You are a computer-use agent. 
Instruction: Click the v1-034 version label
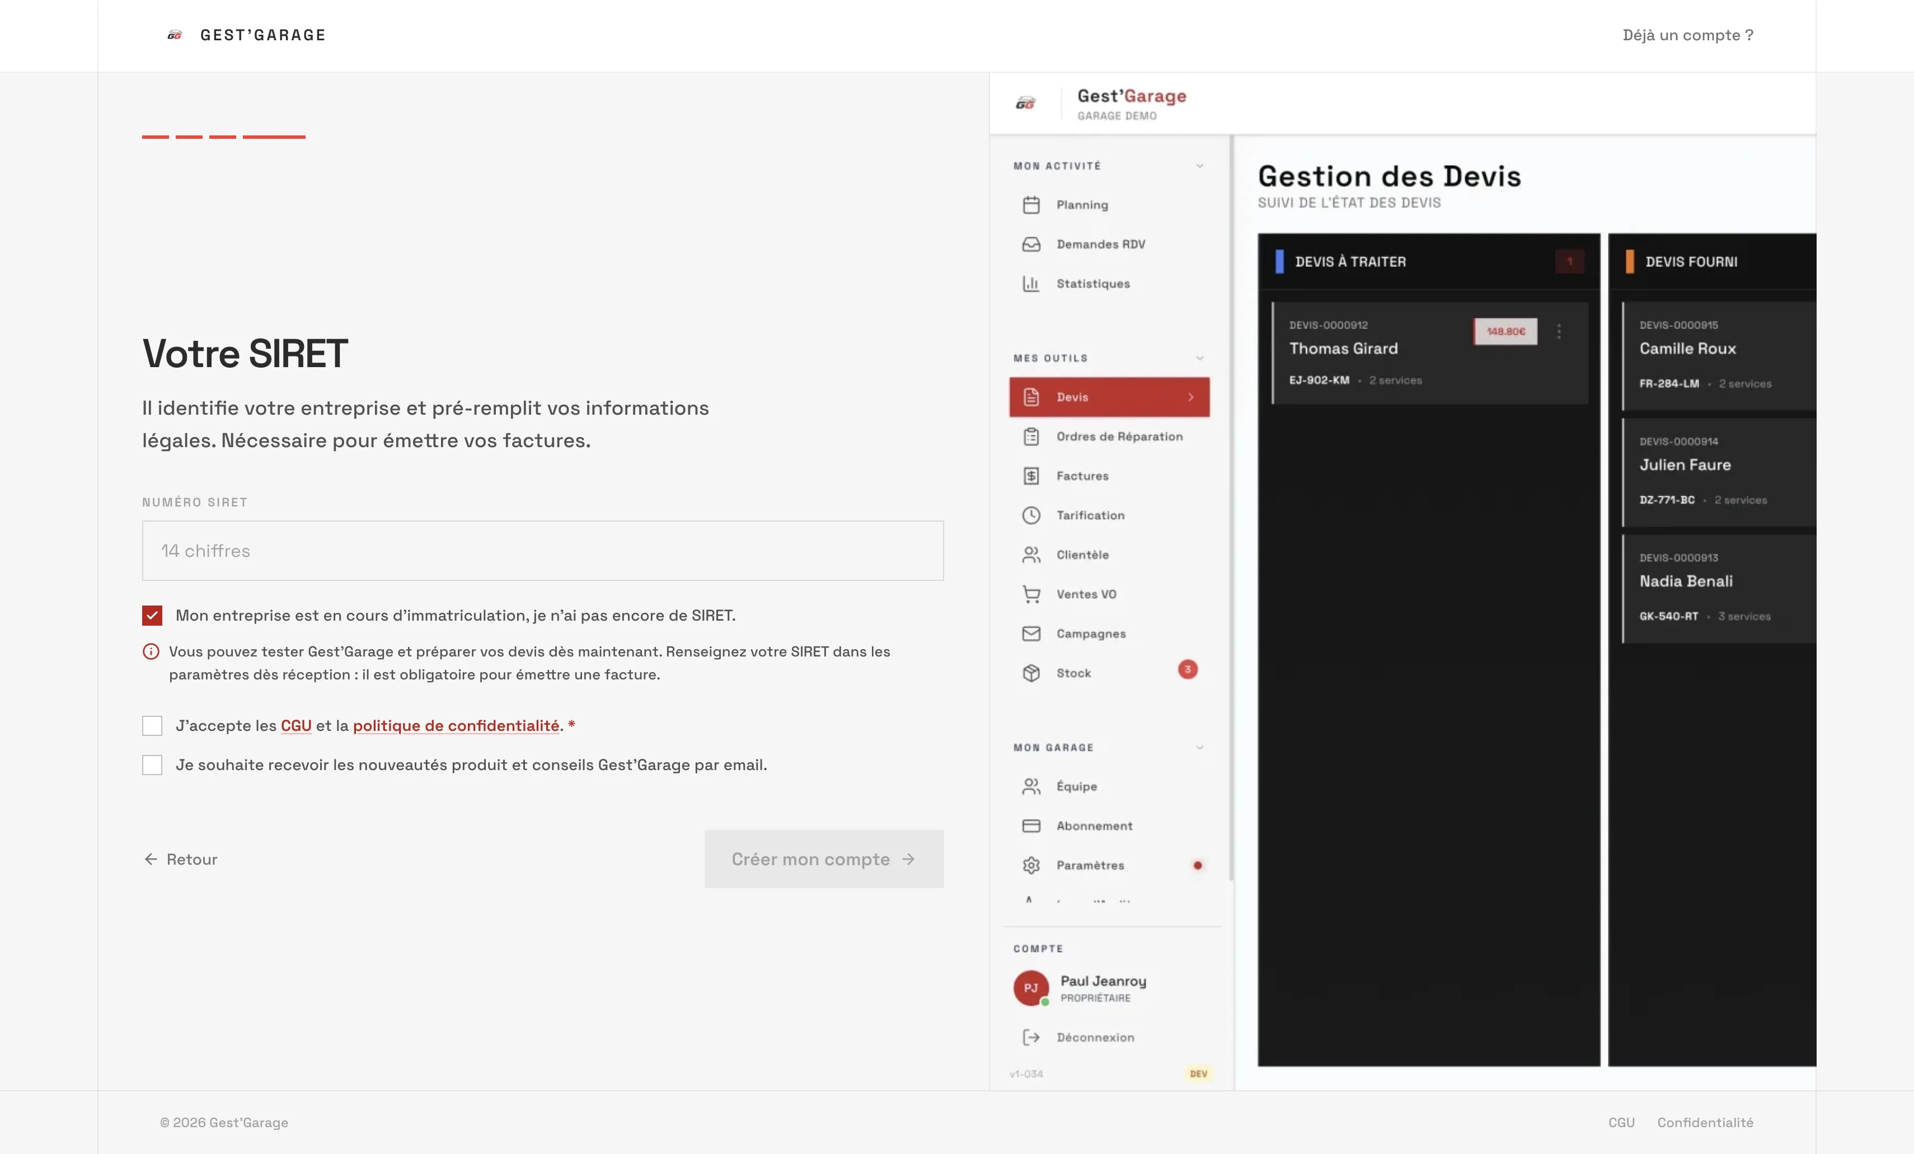coord(1026,1075)
